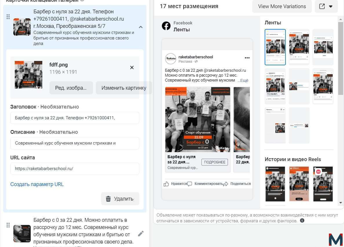Select the second Ленты placement thumbnail in the top row
344x247 pixels.
pos(299,47)
